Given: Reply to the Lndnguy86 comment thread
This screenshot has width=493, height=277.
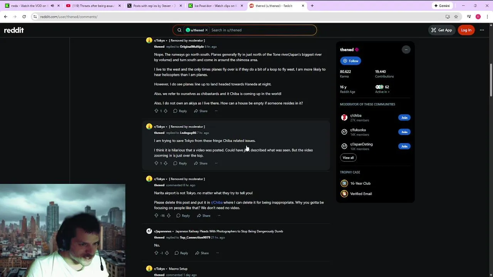Looking at the screenshot, I should (180, 163).
